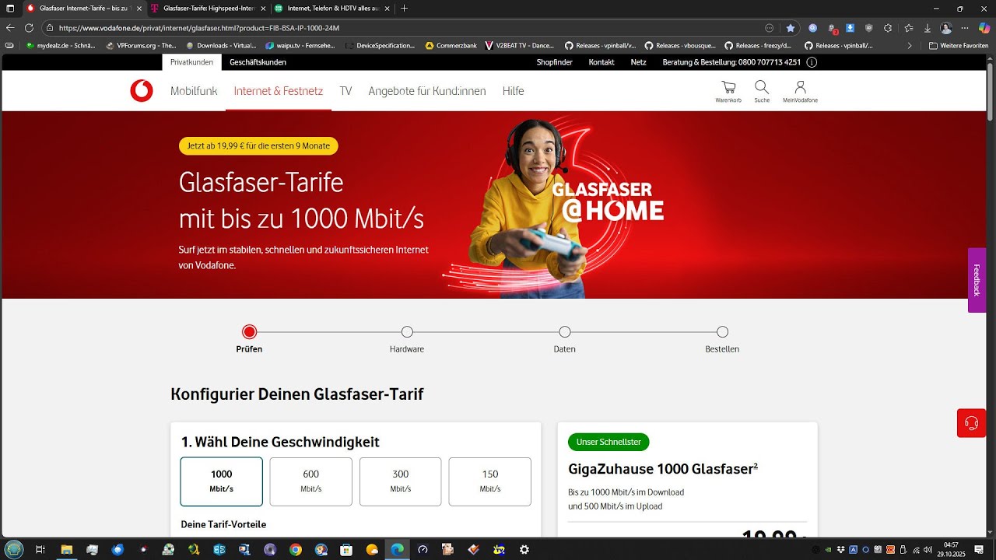The image size is (996, 560).
Task: Open the tab actions icon in title bar
Action: click(10, 8)
